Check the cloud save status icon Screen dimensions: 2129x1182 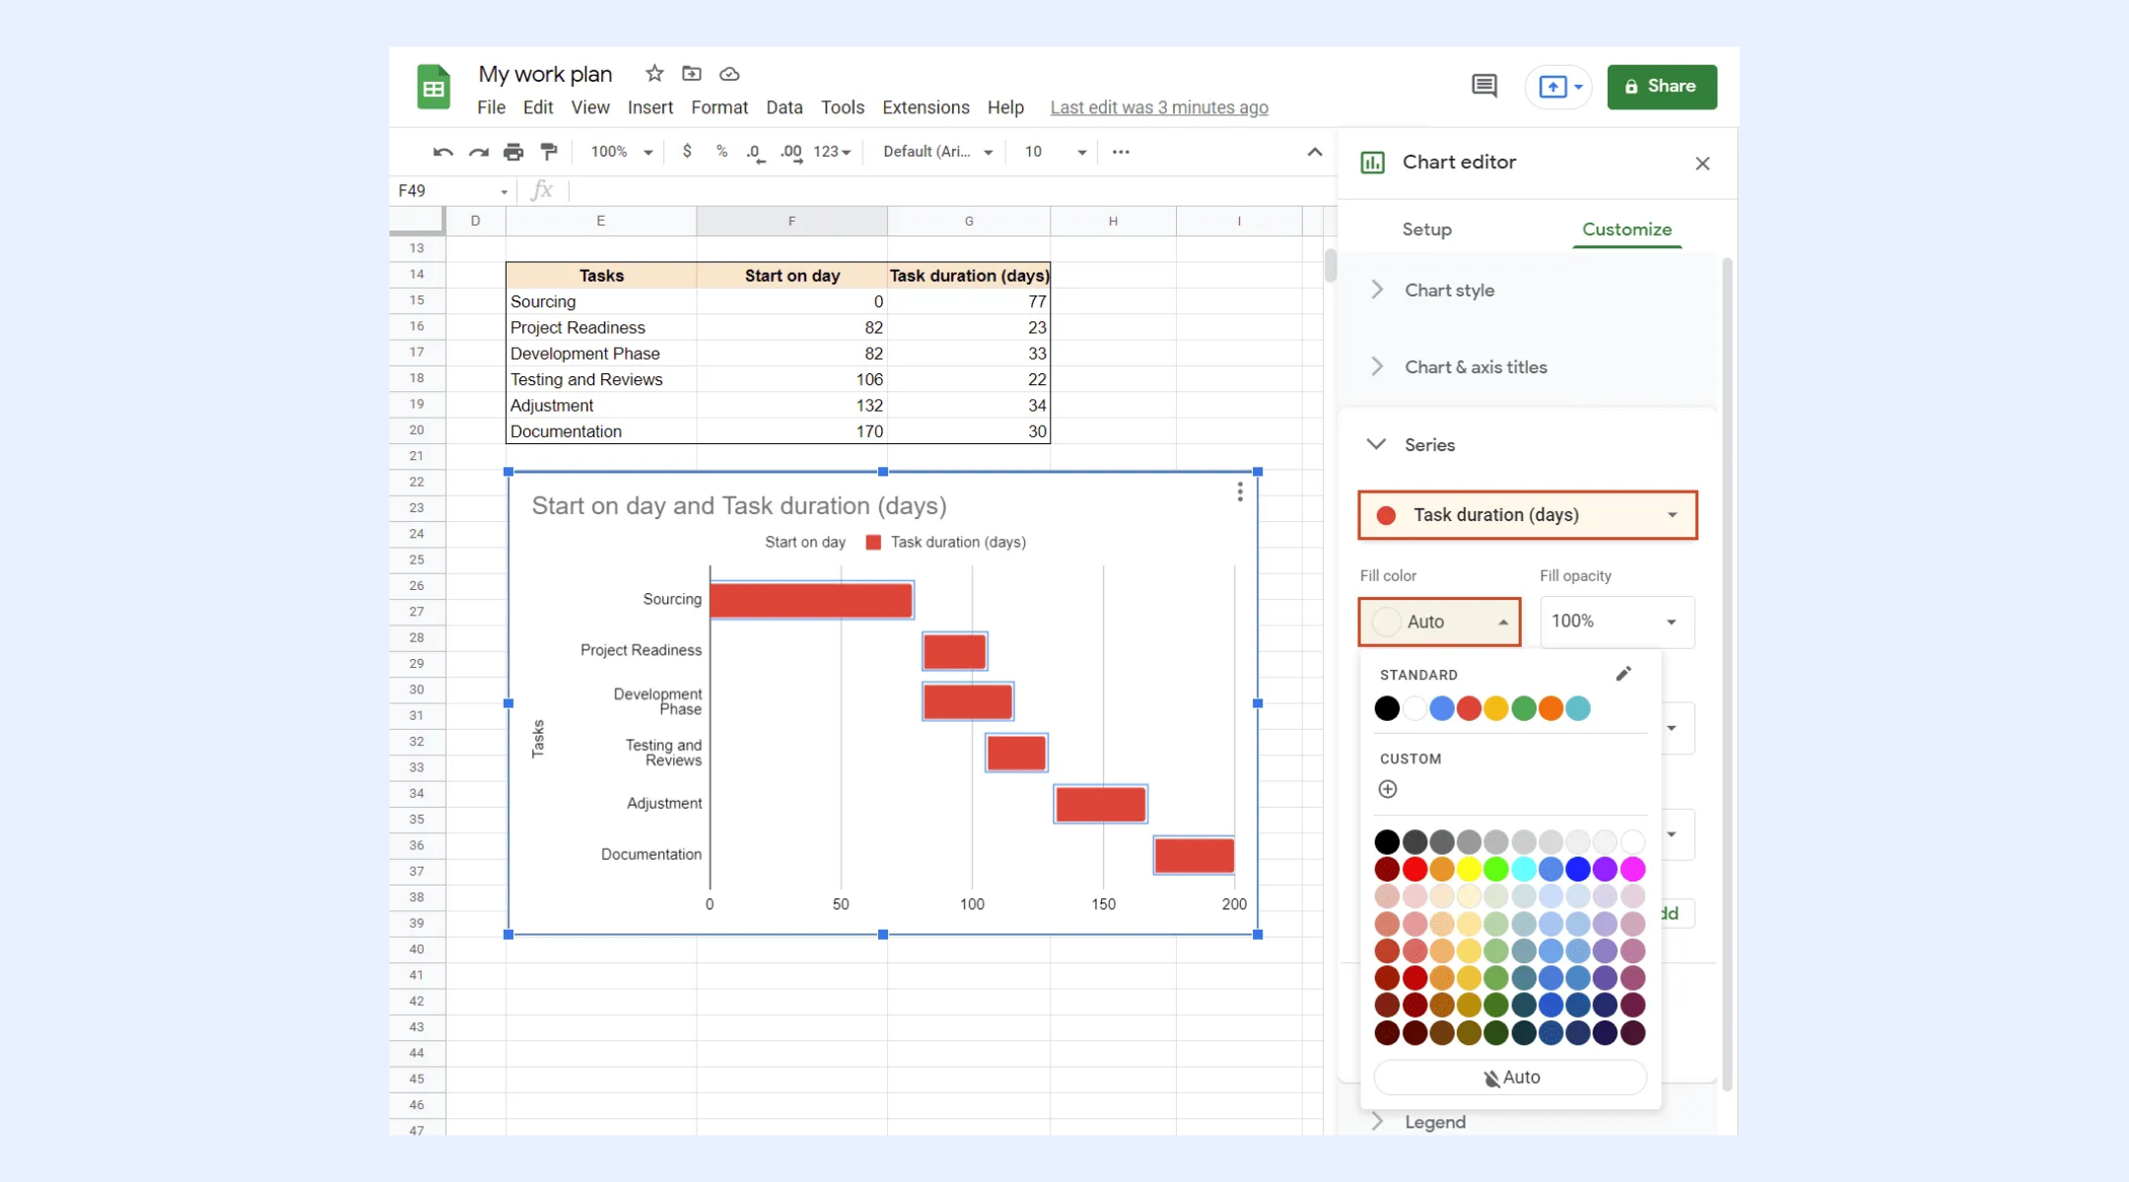click(x=729, y=74)
